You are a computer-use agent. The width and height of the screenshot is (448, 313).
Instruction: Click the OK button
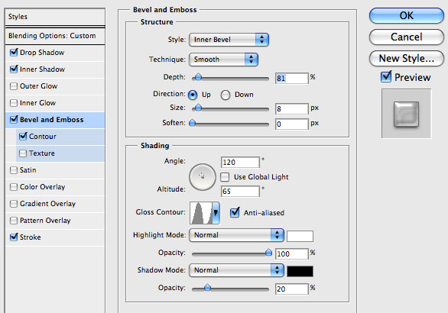click(406, 15)
